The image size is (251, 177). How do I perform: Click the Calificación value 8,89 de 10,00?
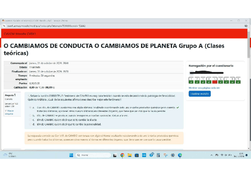point(42,87)
